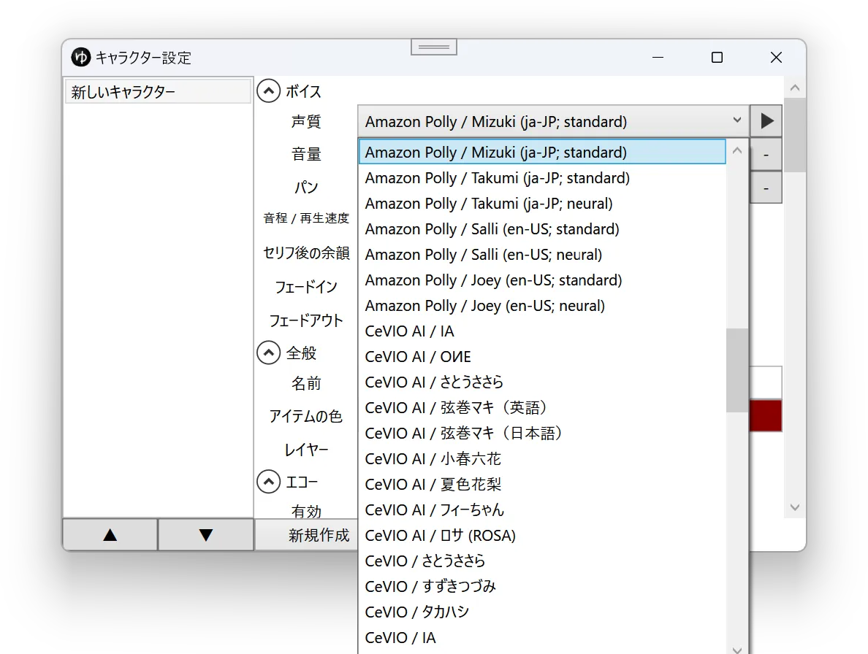Viewport: 868px width, 654px height.
Task: Select CeVIO AI / 弦巻マキ（日本語）
Action: (542, 433)
